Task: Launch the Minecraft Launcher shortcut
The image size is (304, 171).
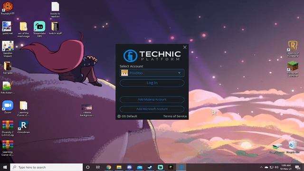Action: pos(293,69)
